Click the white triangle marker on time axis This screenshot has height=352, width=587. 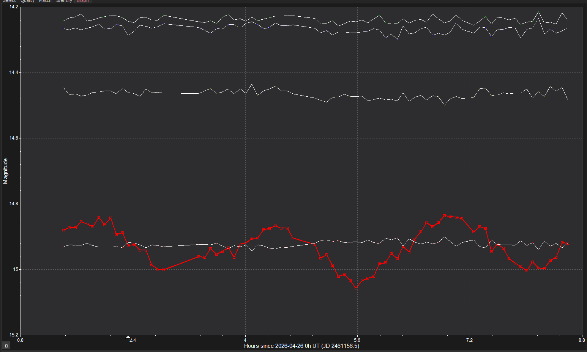(128, 337)
